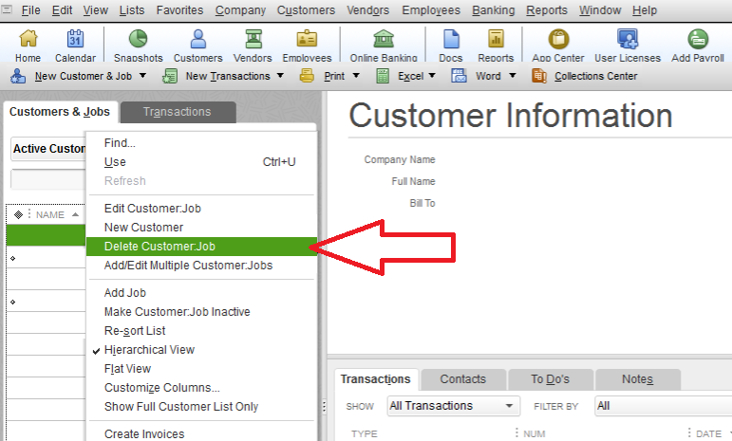Open the Online Banking icon

(x=384, y=39)
